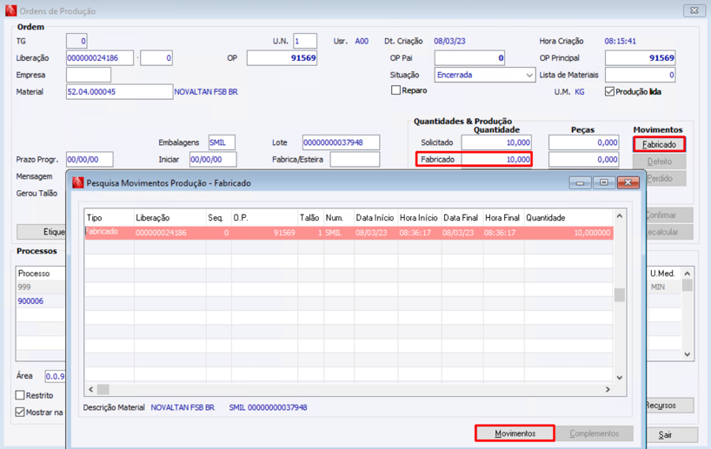The image size is (711, 449).
Task: Click the Recursos button
Action: (x=669, y=406)
